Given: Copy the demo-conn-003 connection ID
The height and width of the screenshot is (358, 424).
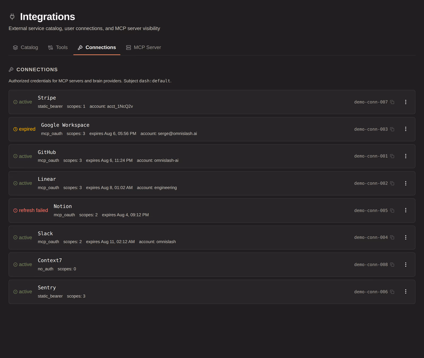Looking at the screenshot, I should point(392,129).
